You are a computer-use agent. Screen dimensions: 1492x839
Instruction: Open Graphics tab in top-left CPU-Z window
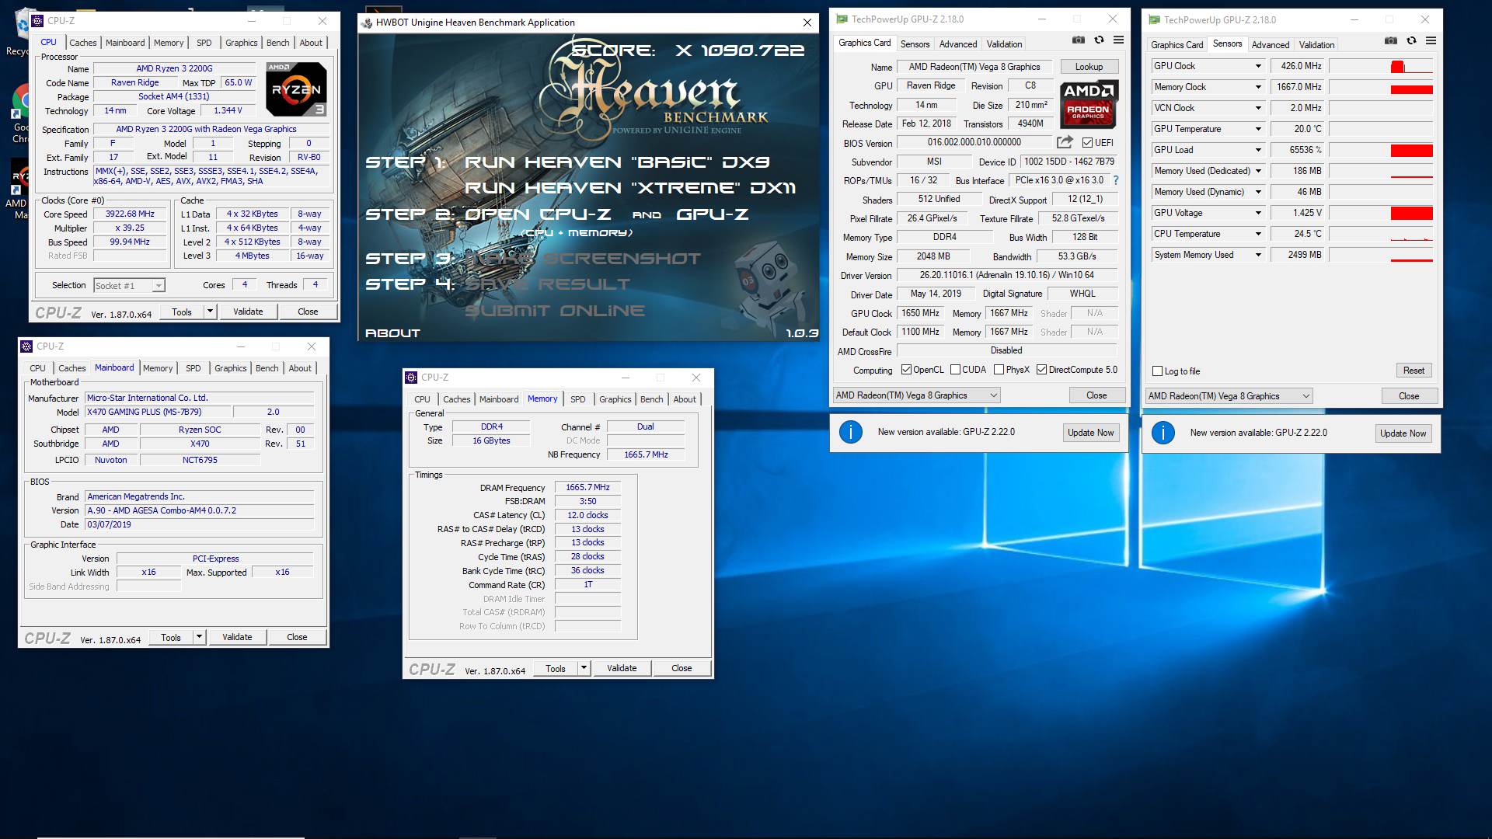pos(241,44)
